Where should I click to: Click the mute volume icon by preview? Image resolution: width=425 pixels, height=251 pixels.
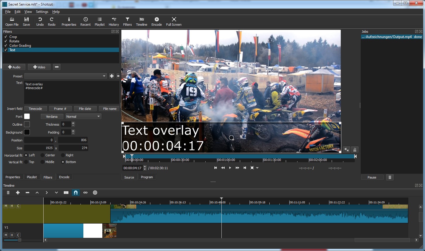click(347, 150)
